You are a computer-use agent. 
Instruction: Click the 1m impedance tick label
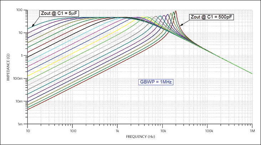click(x=22, y=124)
